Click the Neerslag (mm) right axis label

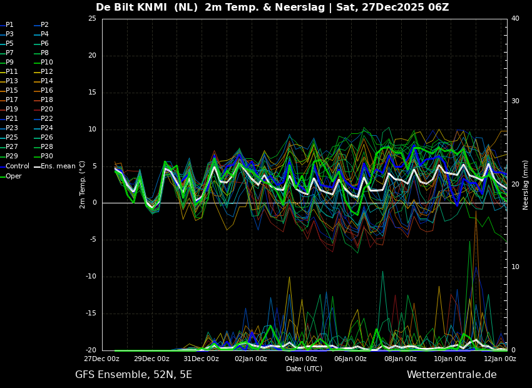[526, 185]
